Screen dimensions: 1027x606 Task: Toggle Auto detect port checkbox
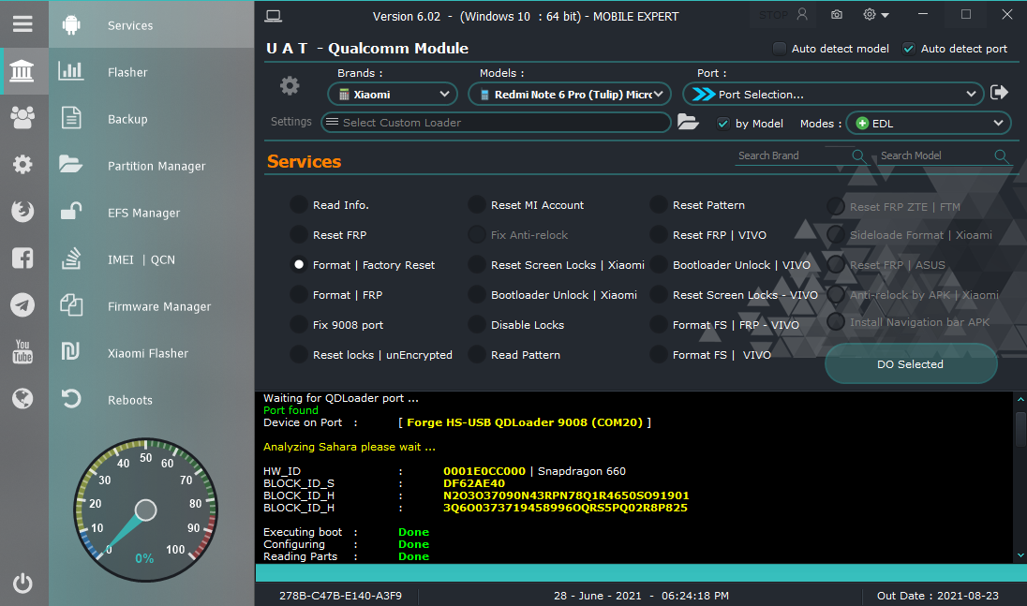pos(908,49)
